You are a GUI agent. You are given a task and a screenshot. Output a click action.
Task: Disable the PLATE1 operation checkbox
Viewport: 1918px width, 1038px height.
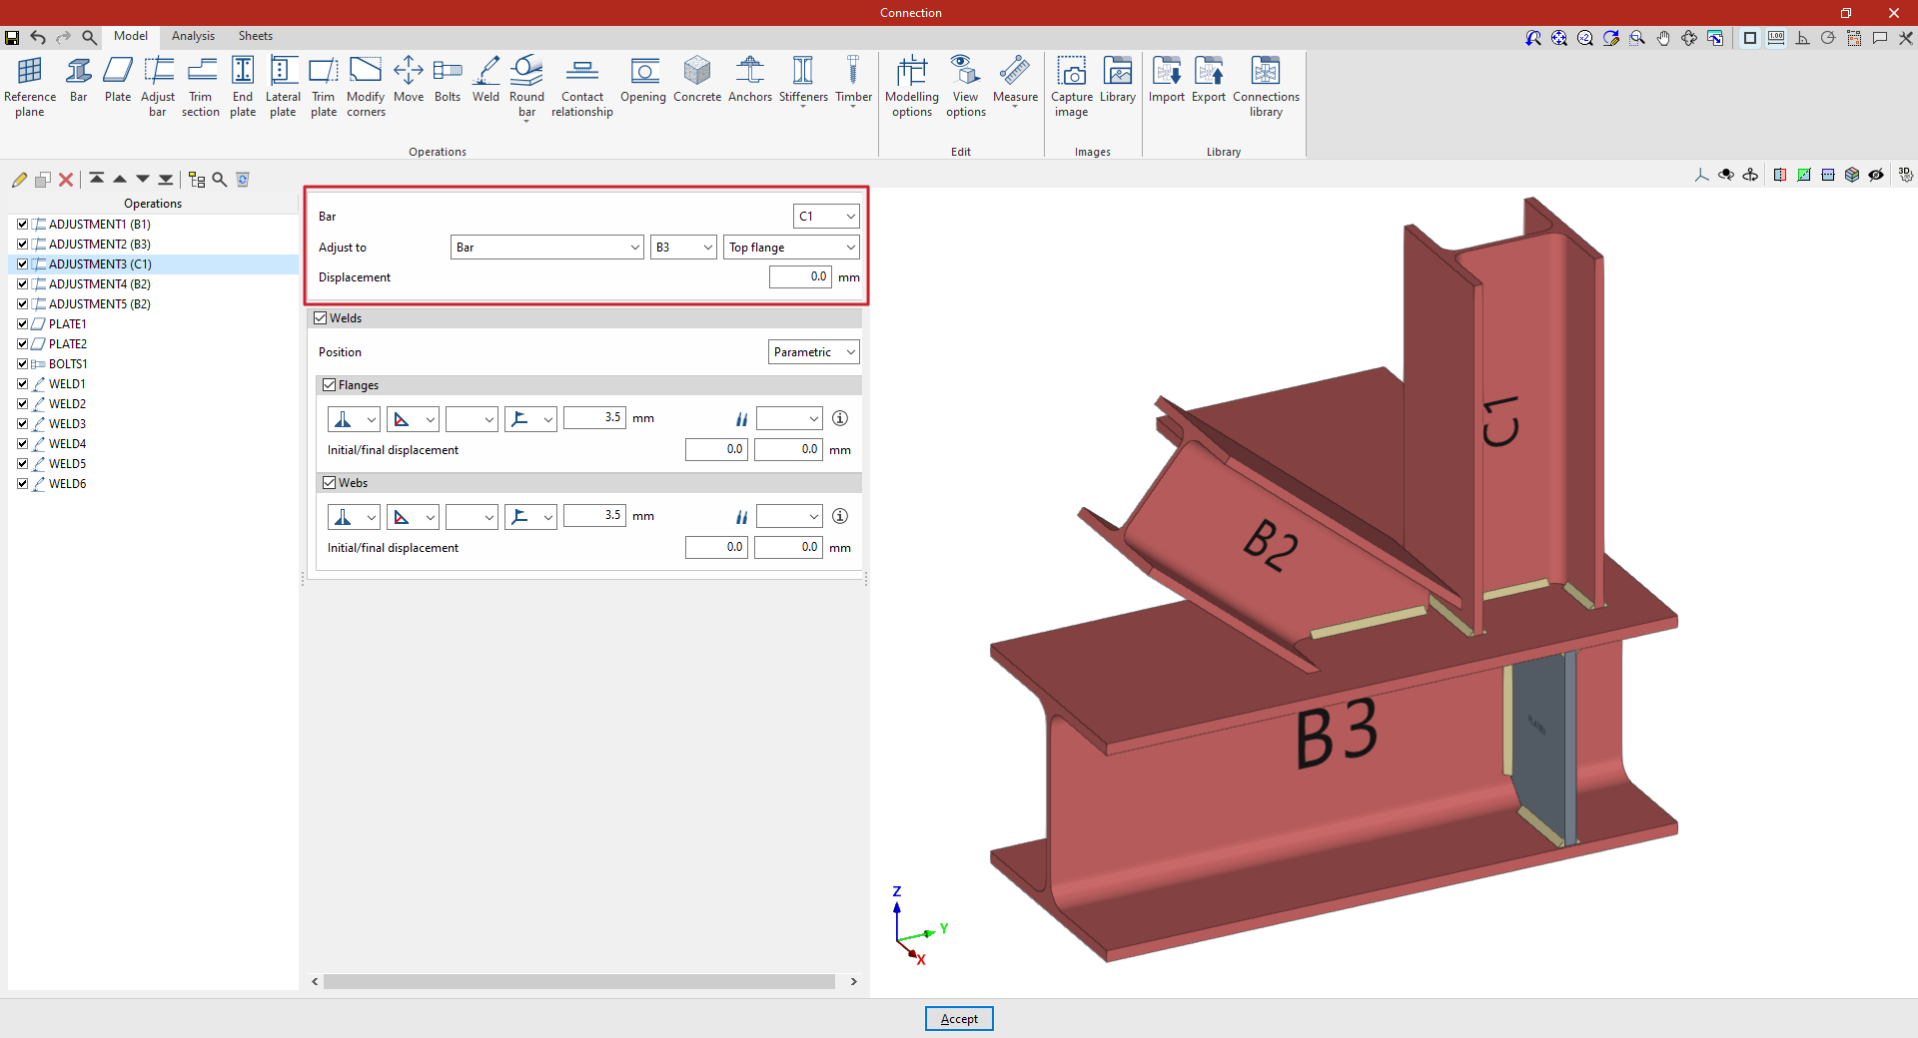[22, 324]
